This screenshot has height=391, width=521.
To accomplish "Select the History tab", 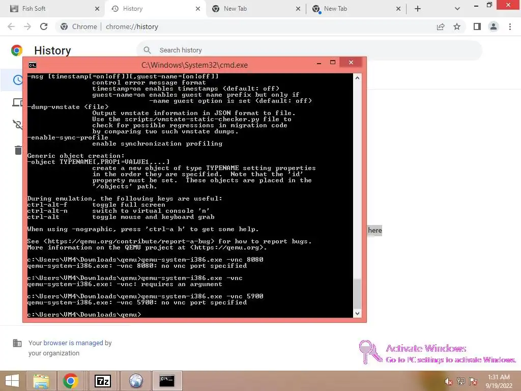I will [x=155, y=9].
